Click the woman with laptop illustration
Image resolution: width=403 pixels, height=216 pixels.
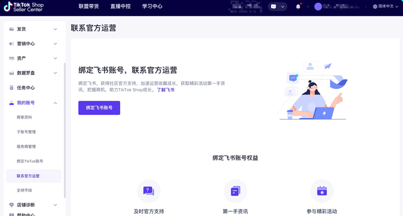(313, 91)
